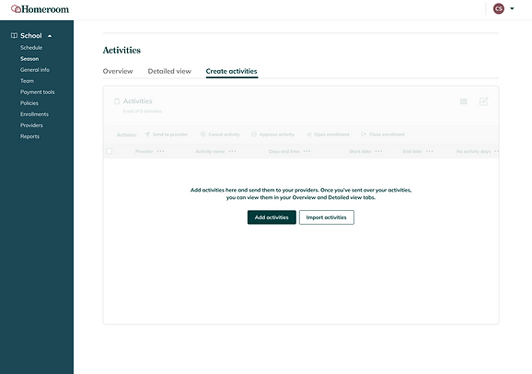Click the edit pencil icon in the Activities panel
This screenshot has height=374, width=532.
[483, 101]
